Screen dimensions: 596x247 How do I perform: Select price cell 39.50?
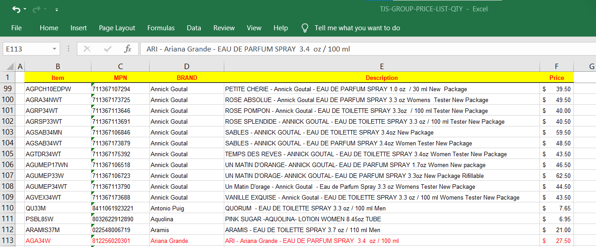click(x=557, y=89)
